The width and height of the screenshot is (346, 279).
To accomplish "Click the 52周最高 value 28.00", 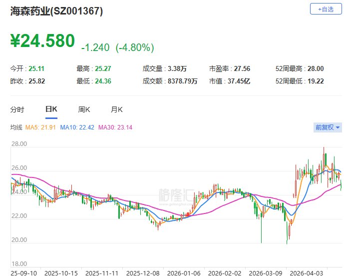I will (316, 68).
